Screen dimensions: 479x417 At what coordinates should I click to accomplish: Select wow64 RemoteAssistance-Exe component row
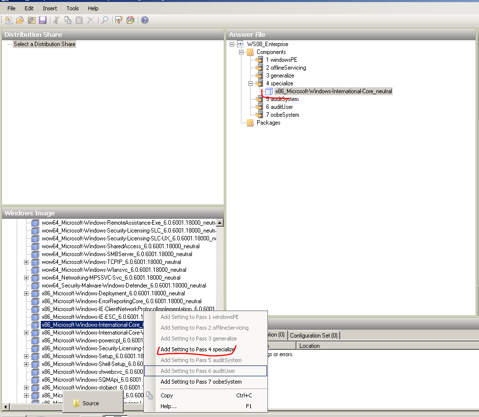coord(129,223)
